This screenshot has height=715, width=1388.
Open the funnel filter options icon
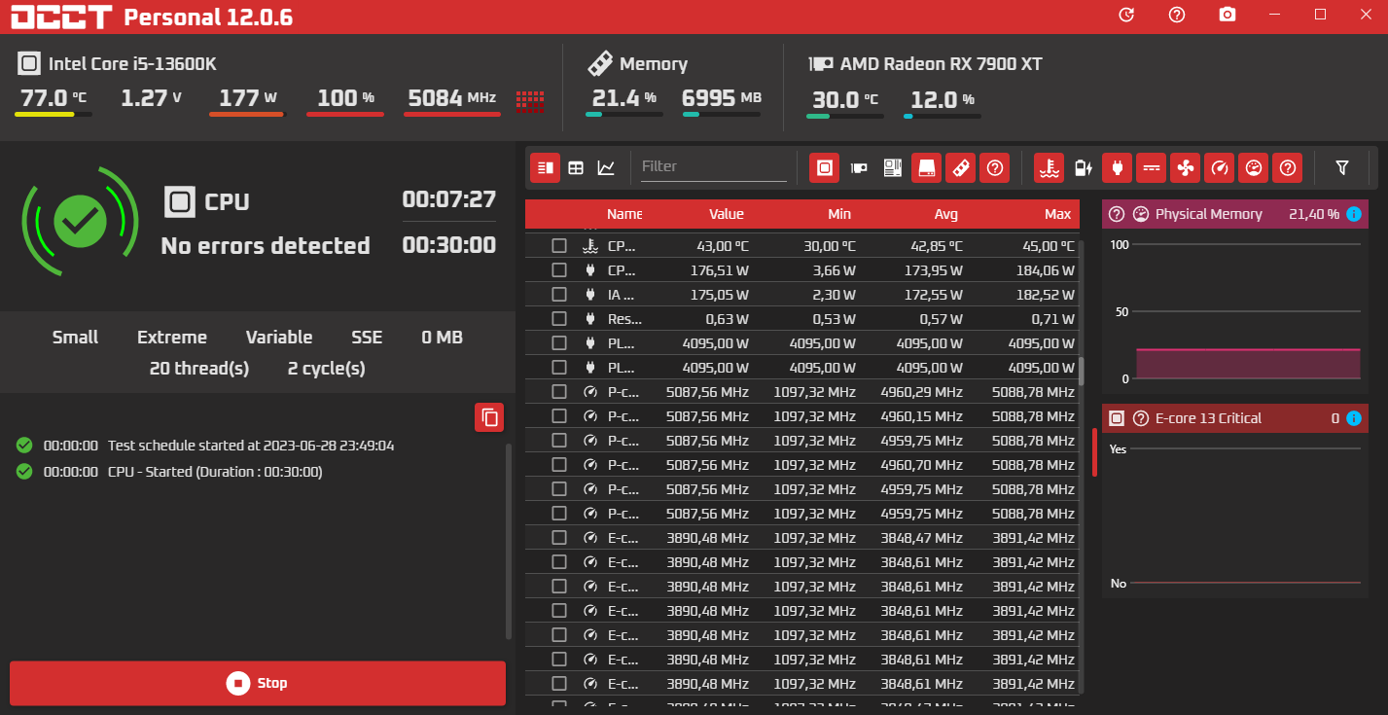pos(1342,167)
